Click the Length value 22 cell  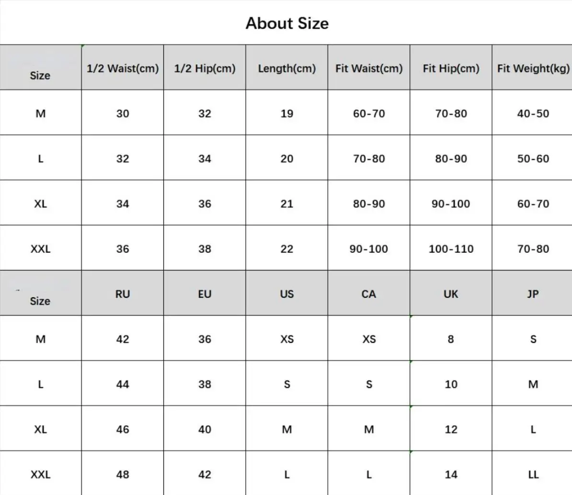[x=286, y=249]
